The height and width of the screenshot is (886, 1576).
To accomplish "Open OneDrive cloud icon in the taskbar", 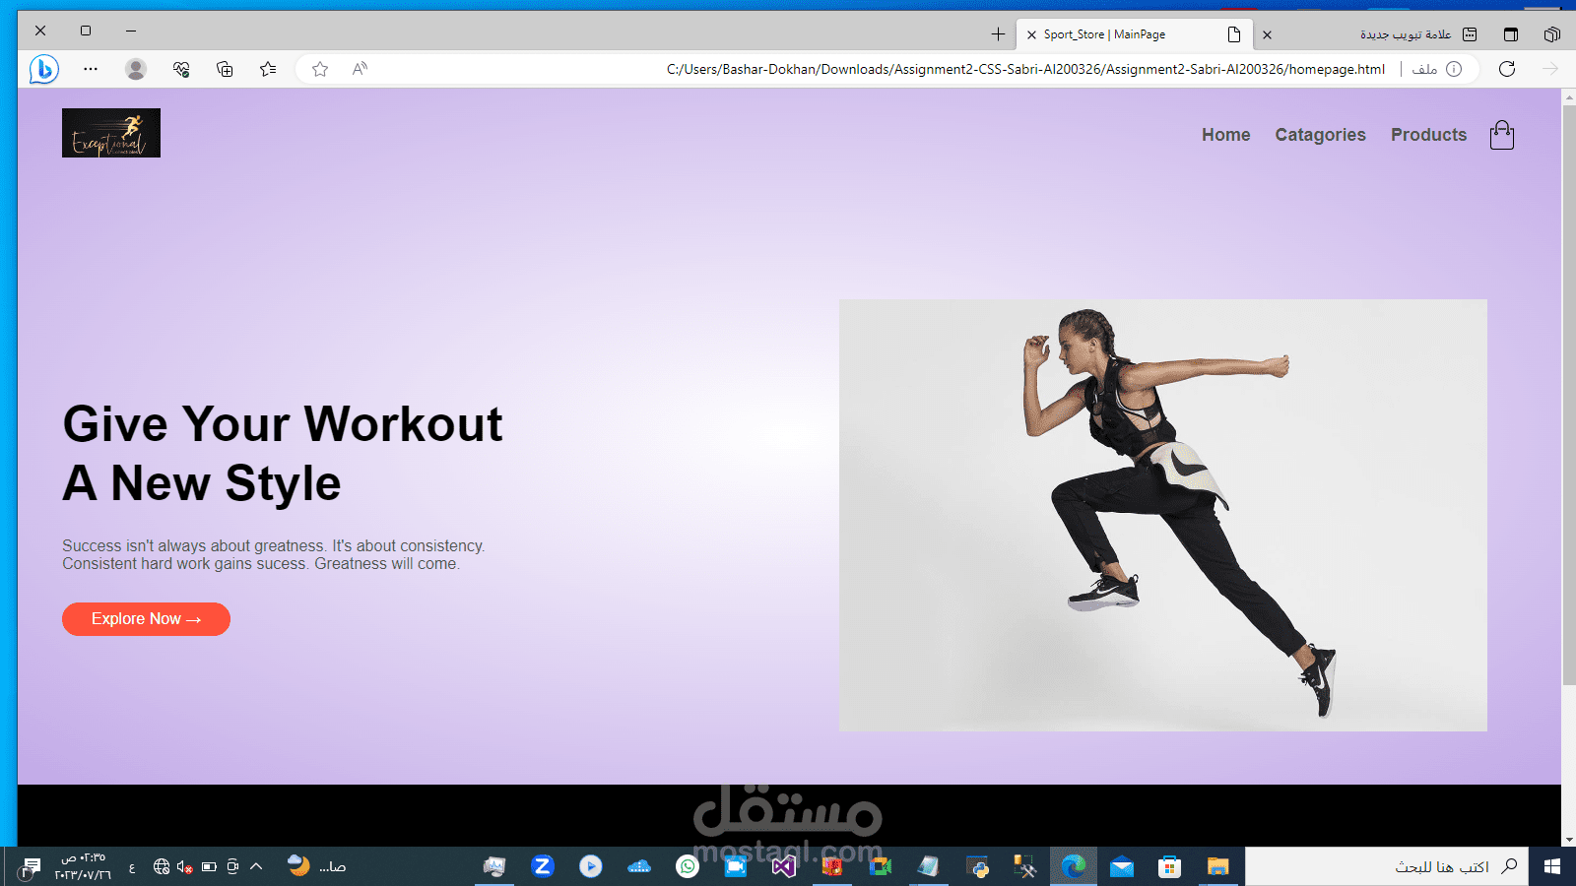I will pos(639,866).
